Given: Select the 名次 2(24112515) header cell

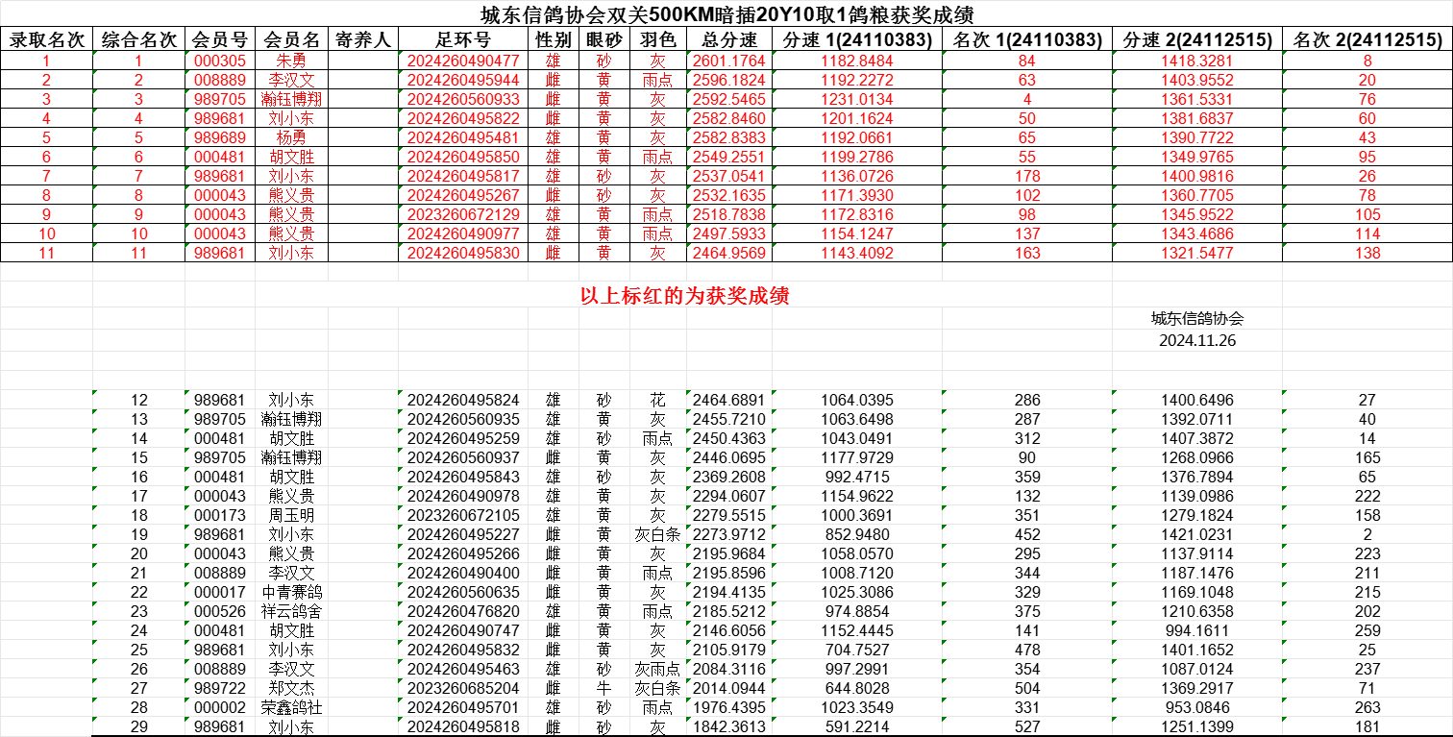Looking at the screenshot, I should (x=1367, y=40).
